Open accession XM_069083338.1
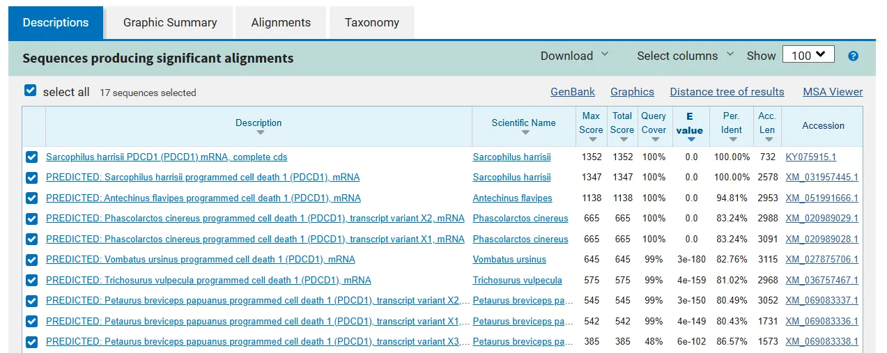This screenshot has height=353, width=887. pyautogui.click(x=822, y=342)
